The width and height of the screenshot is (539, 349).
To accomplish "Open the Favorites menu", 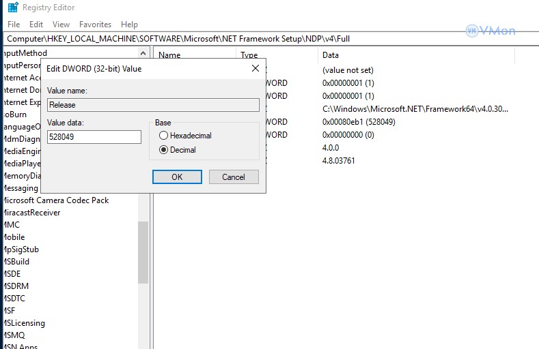I will [x=95, y=25].
